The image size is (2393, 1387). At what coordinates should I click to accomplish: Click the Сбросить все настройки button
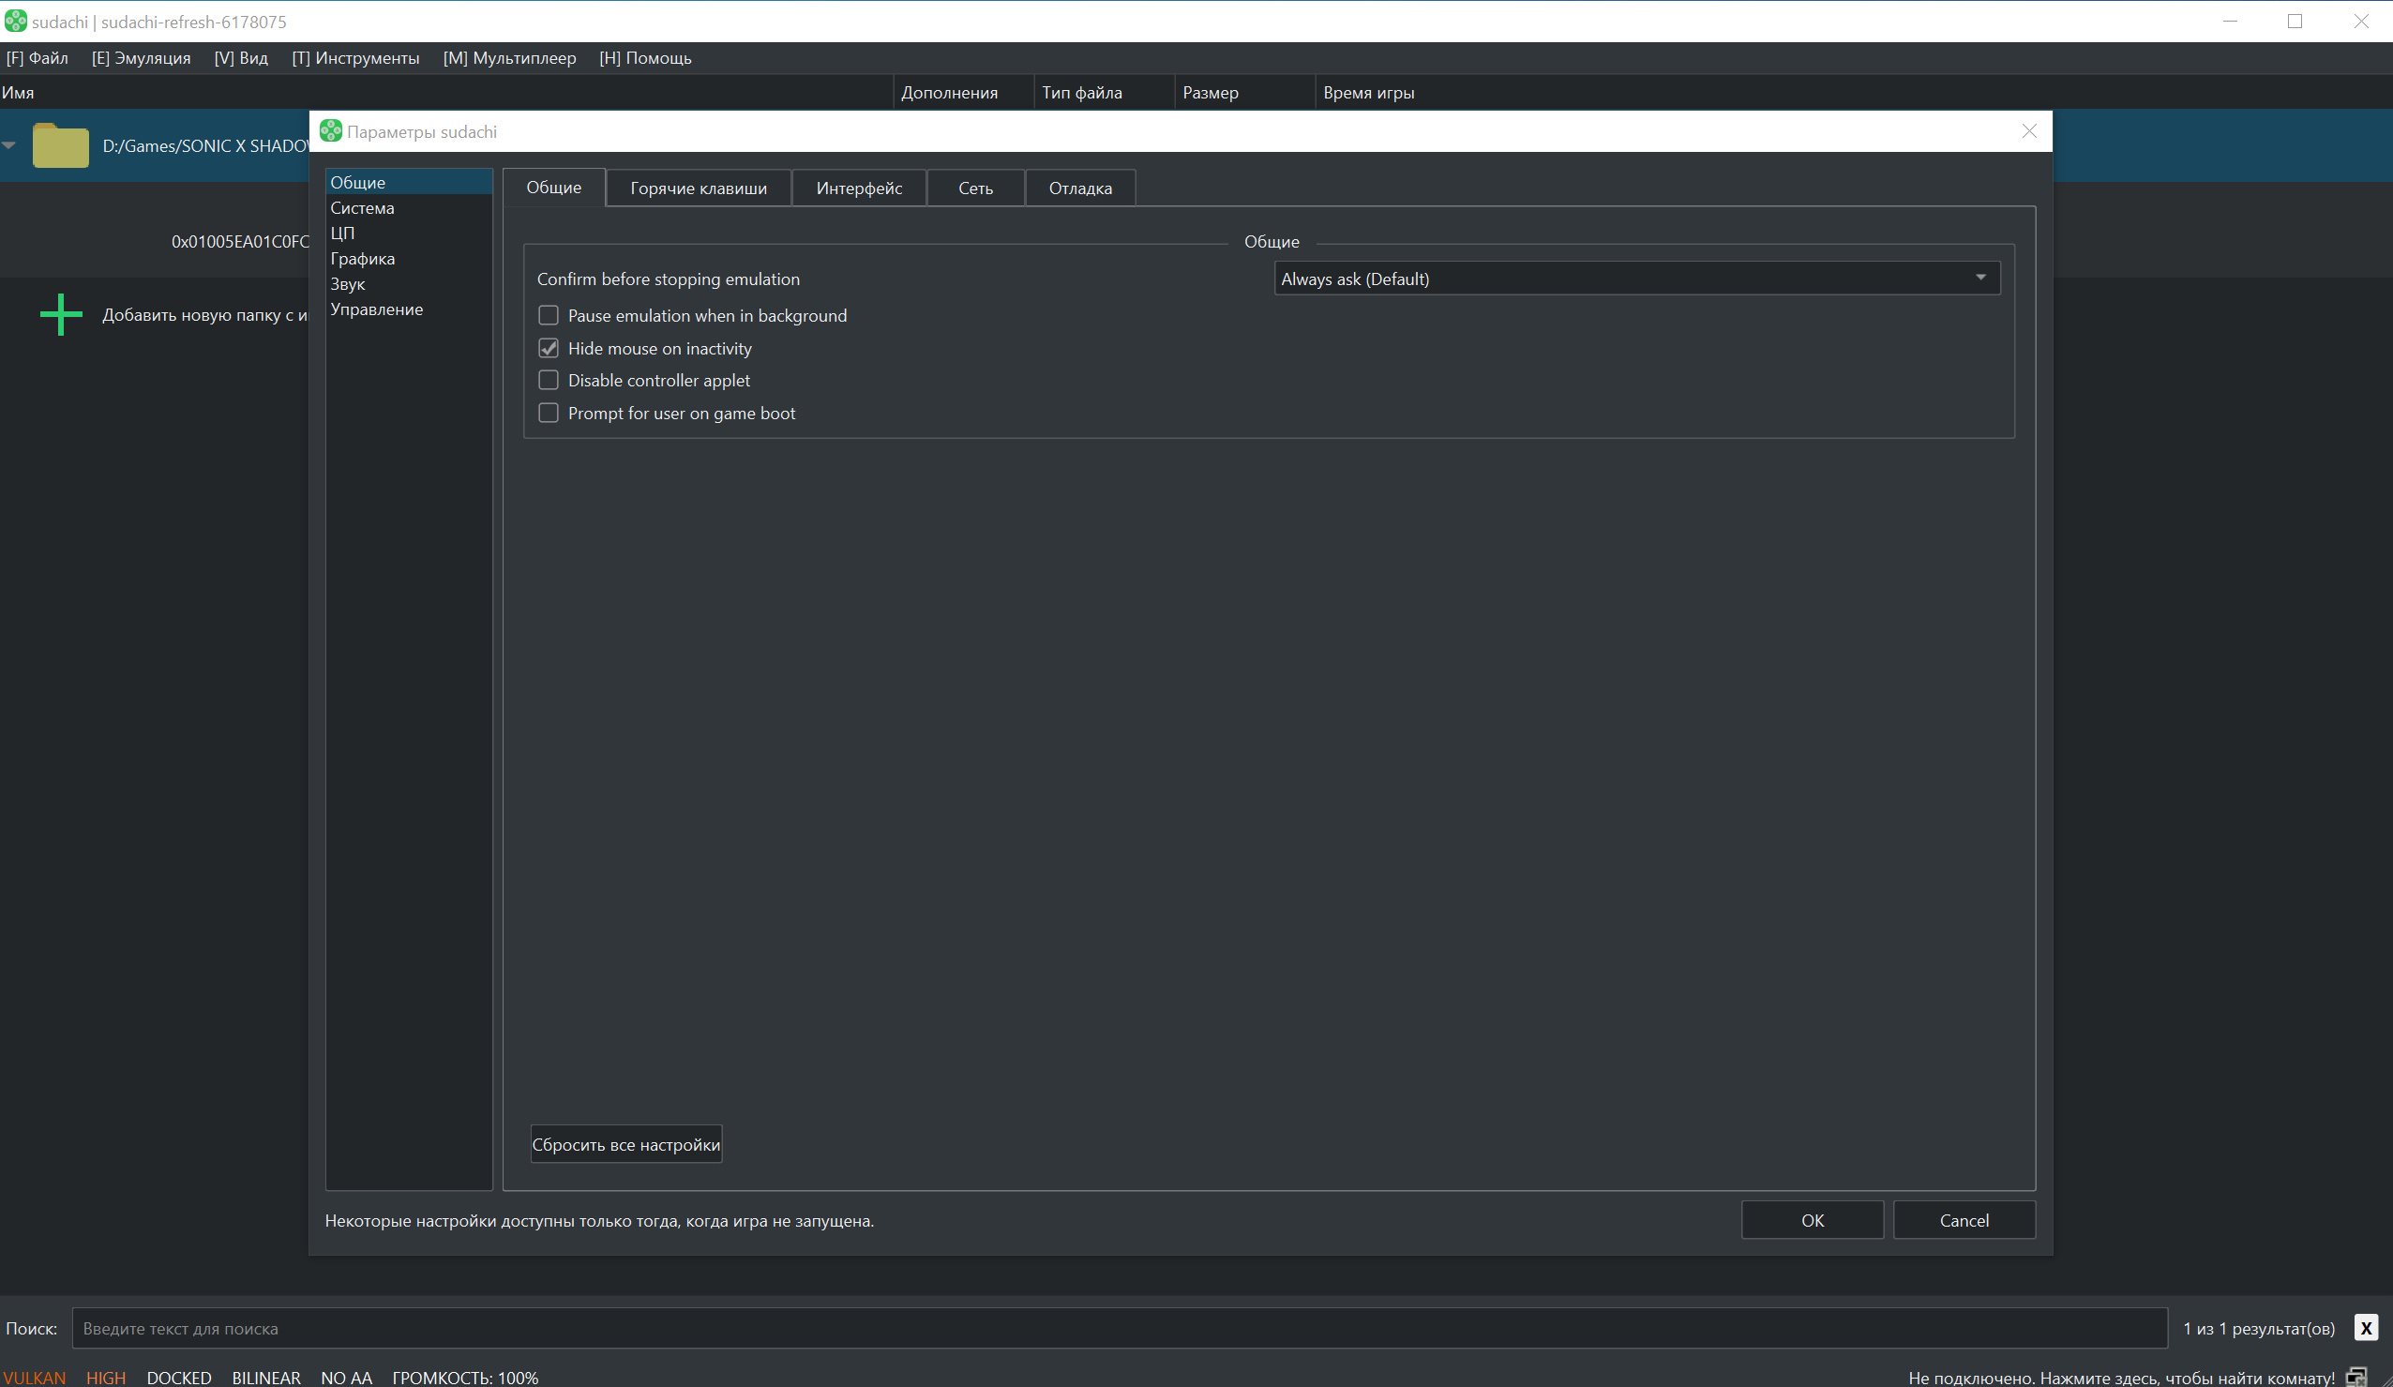click(625, 1145)
